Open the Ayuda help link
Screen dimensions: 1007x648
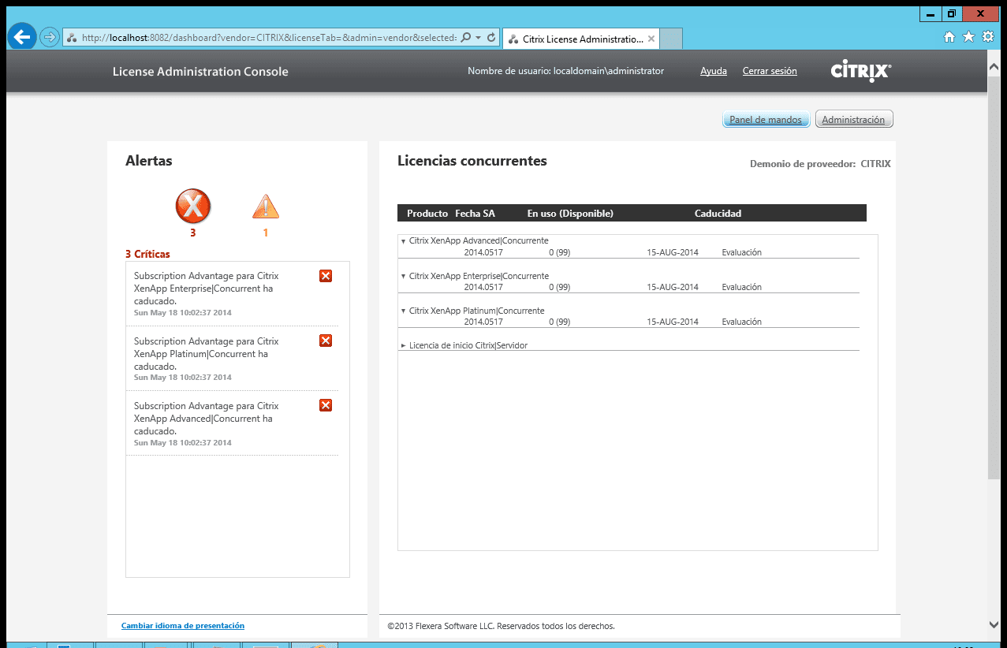pyautogui.click(x=713, y=71)
